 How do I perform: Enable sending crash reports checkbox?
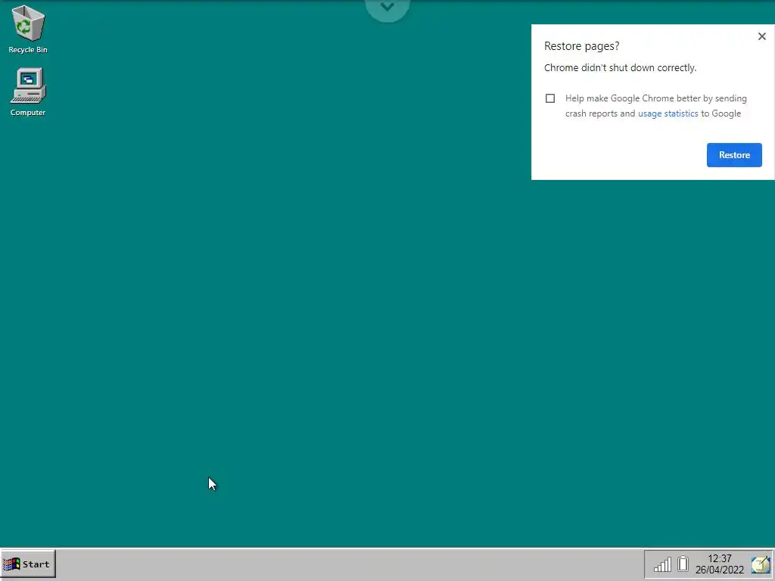pos(550,98)
